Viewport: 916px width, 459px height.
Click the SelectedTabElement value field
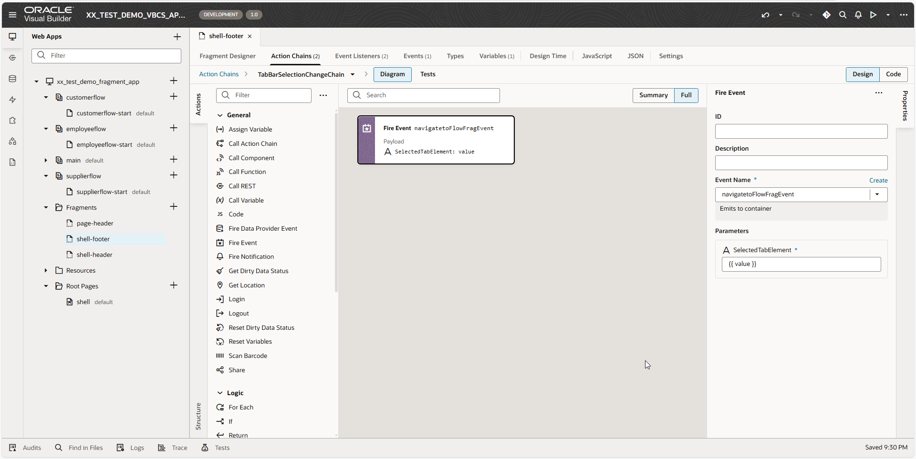coord(801,264)
